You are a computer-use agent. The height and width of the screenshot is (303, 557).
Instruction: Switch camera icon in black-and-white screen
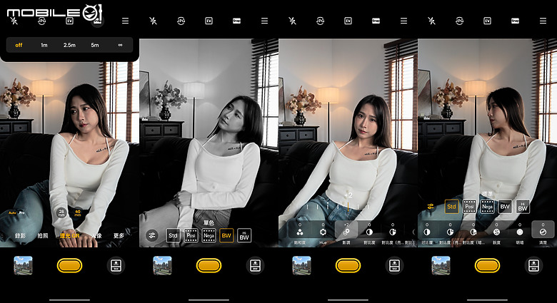(255, 265)
